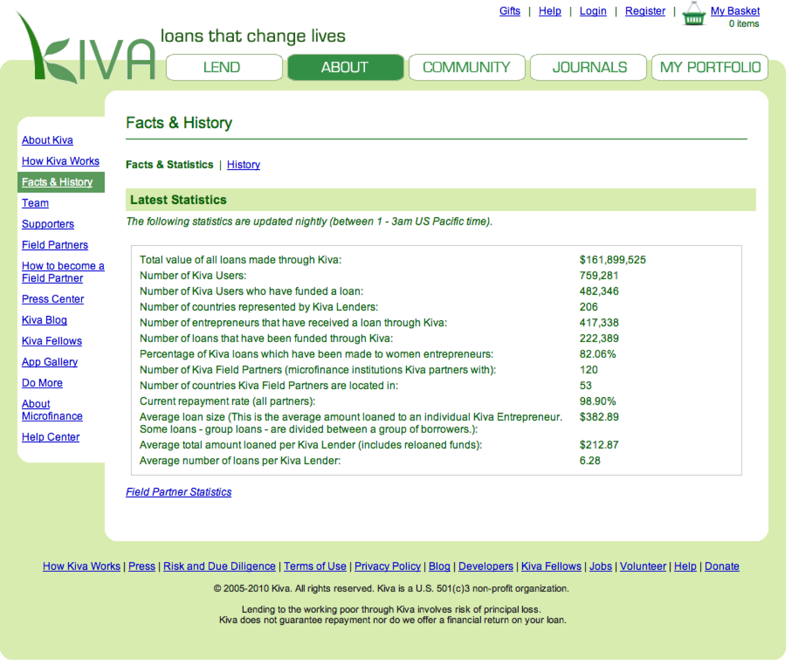Switch to the History sub-page link
This screenshot has width=786, height=660.
(244, 165)
